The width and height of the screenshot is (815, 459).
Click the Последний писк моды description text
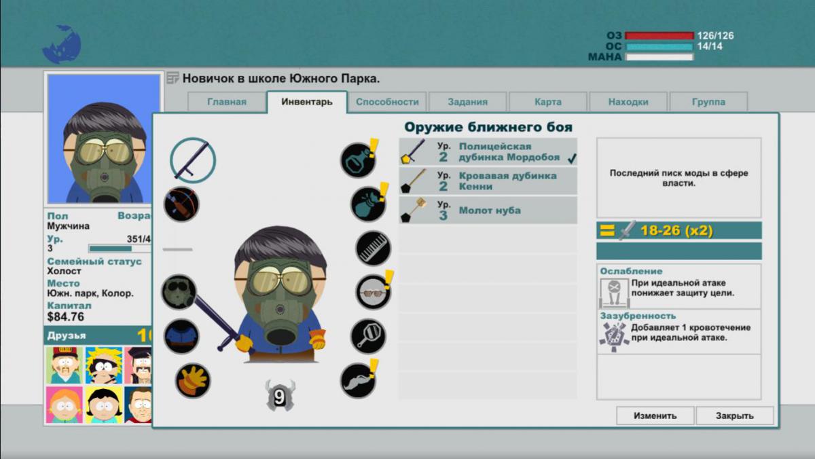pos(678,178)
